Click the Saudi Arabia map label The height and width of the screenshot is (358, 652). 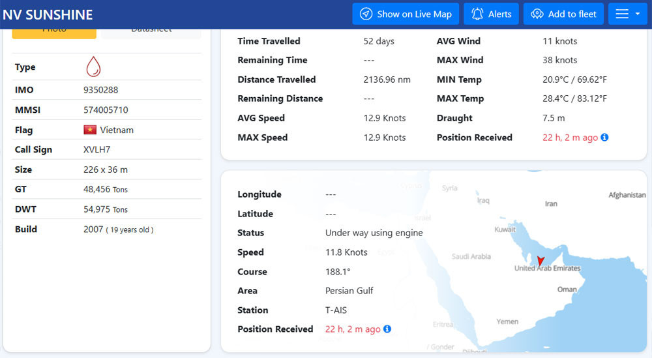pyautogui.click(x=471, y=256)
